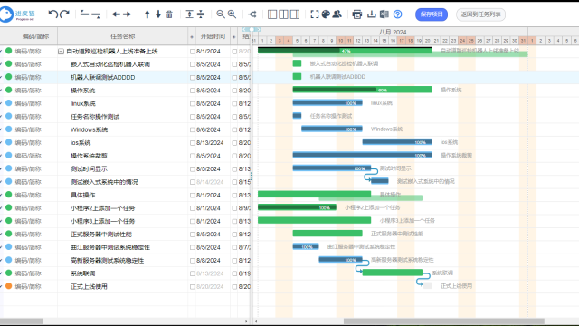Image resolution: width=579 pixels, height=326 pixels.
Task: Select task row 操作系统裁剪
Action: 126,156
